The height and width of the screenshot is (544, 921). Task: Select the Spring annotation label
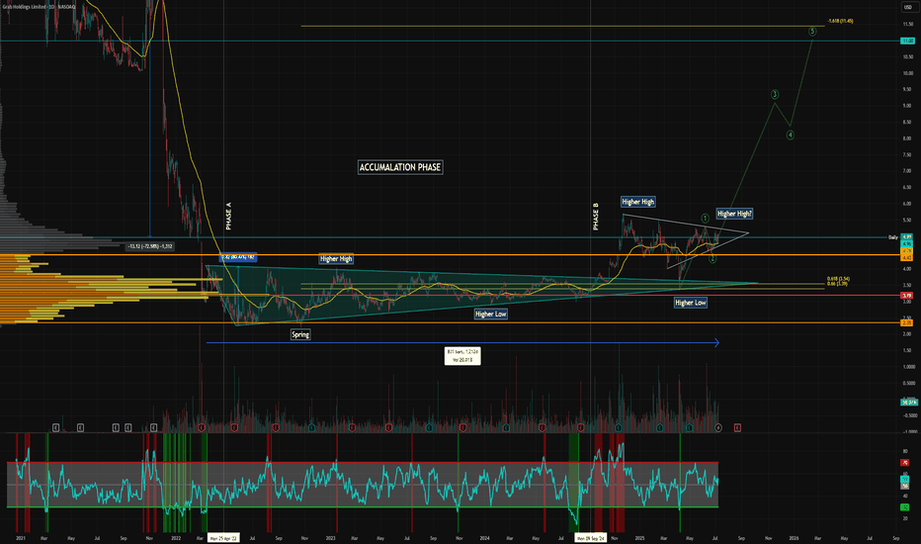click(x=300, y=334)
